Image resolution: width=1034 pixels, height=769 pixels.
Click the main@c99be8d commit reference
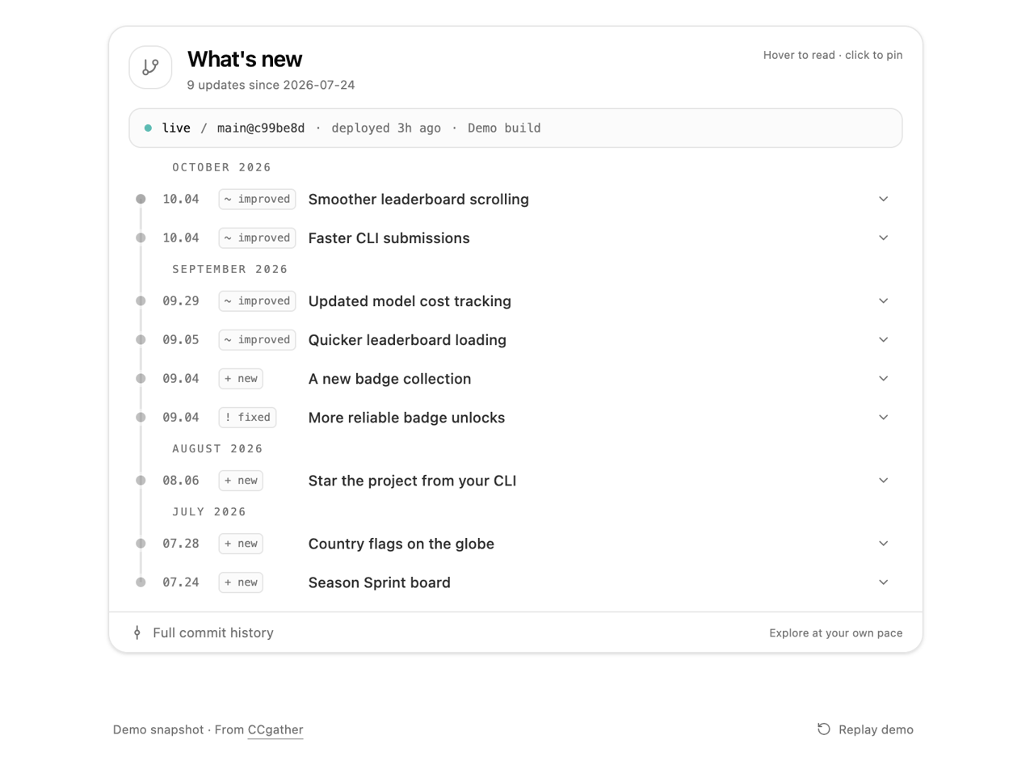coord(261,128)
